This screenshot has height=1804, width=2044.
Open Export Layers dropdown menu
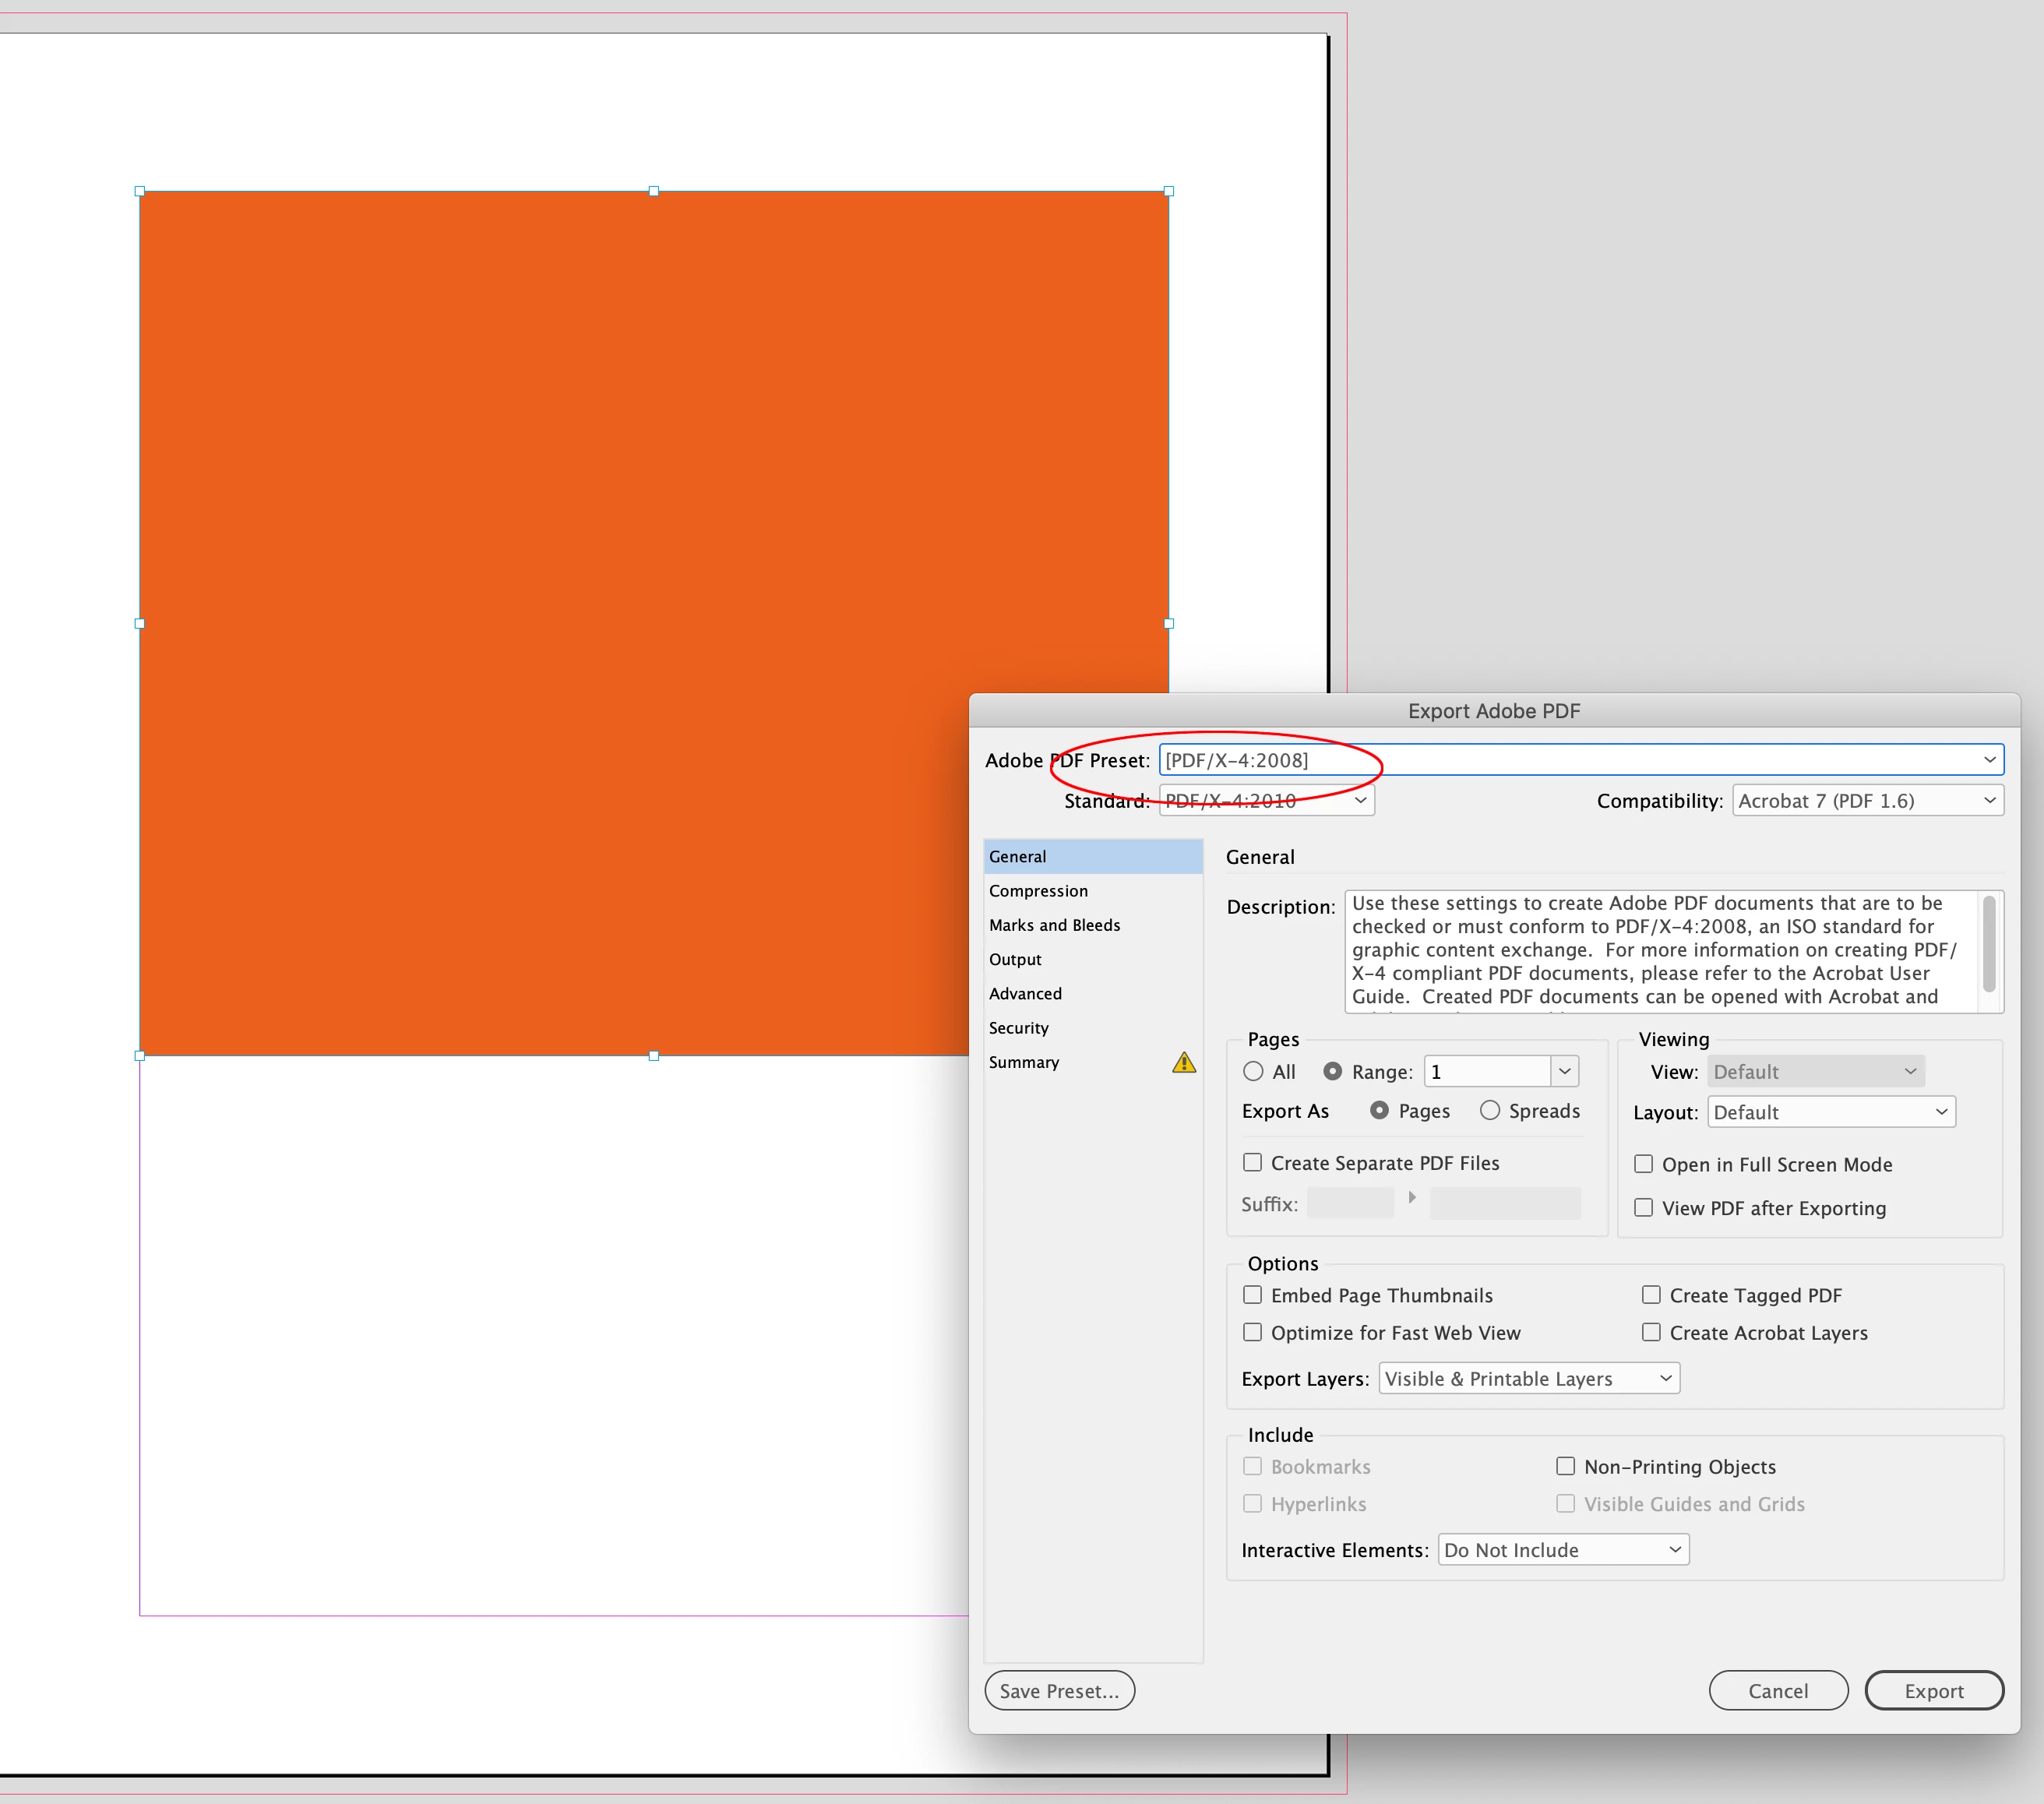point(1528,1378)
